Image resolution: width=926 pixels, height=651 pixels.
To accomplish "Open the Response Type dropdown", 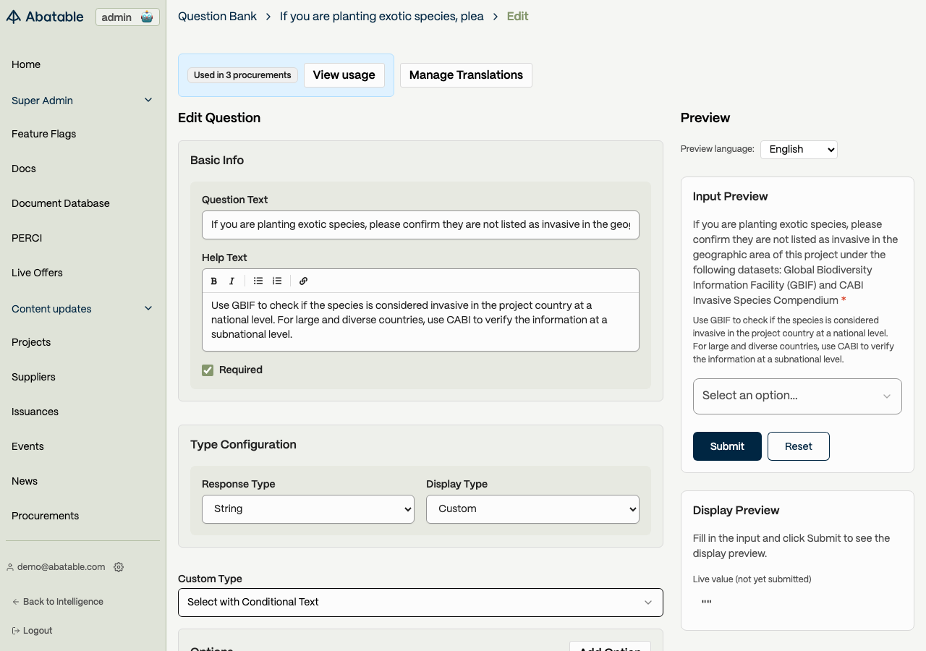I will 308,509.
